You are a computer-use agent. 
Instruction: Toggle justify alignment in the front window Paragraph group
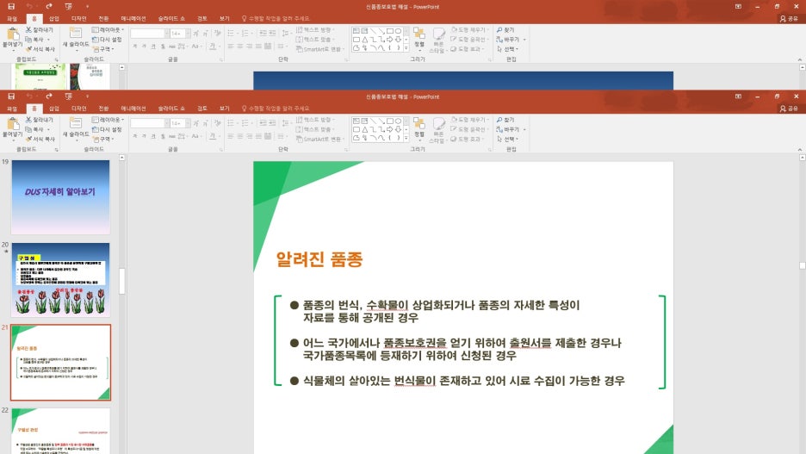[258, 136]
